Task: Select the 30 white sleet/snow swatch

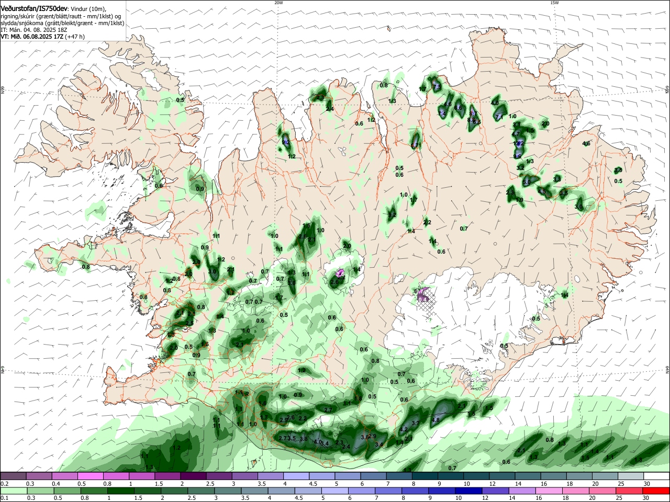Action: [656, 476]
